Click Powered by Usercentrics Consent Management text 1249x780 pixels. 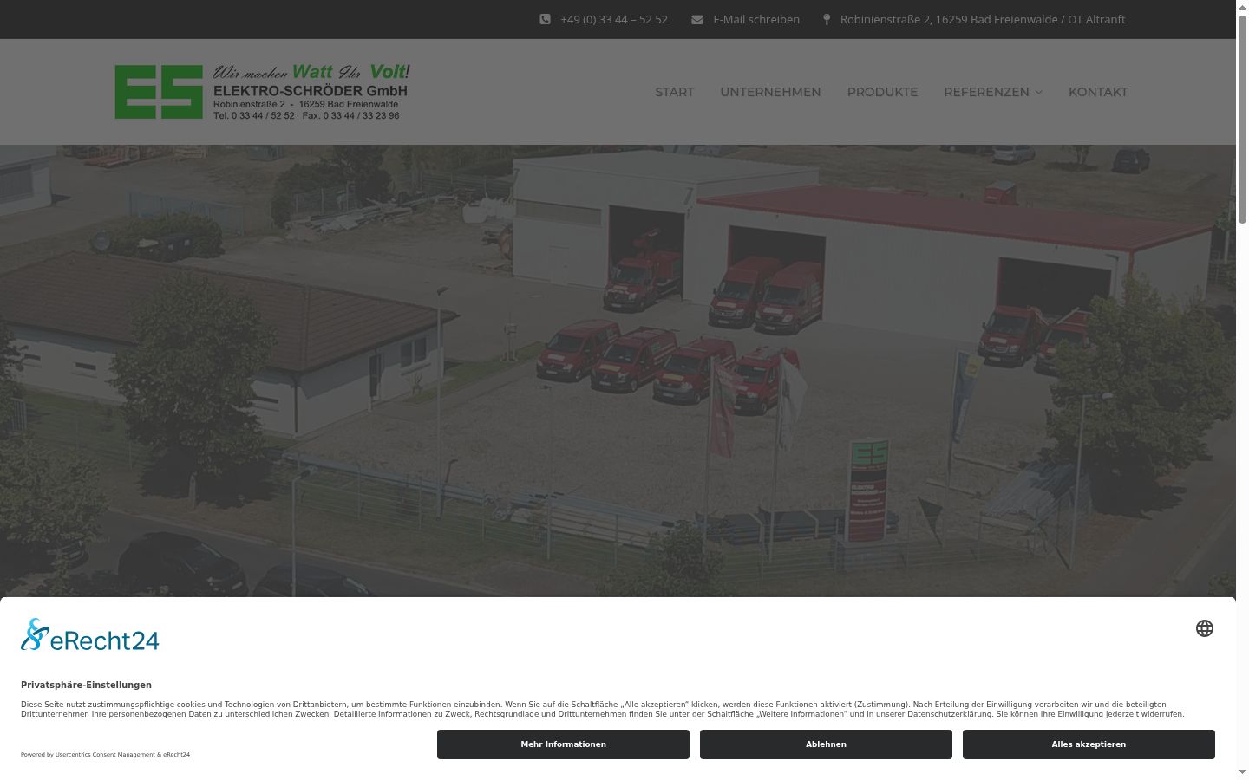105,755
